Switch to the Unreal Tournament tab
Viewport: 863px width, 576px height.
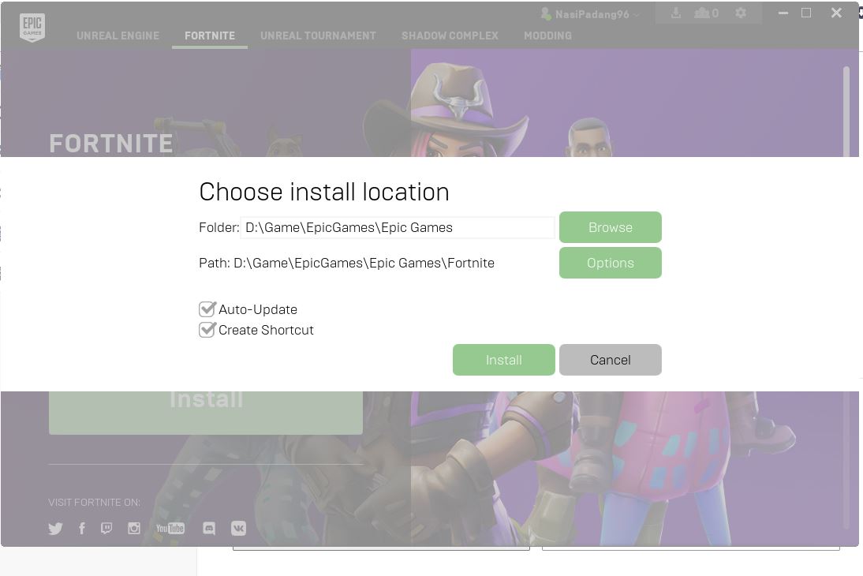click(x=318, y=36)
